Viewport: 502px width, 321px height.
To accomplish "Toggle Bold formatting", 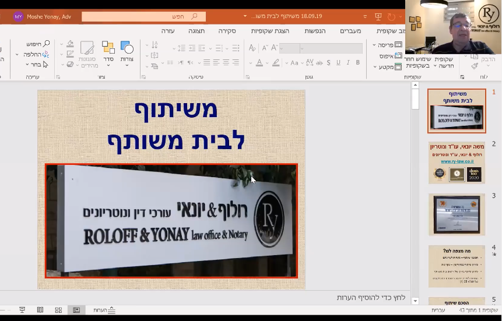I will pos(357,63).
